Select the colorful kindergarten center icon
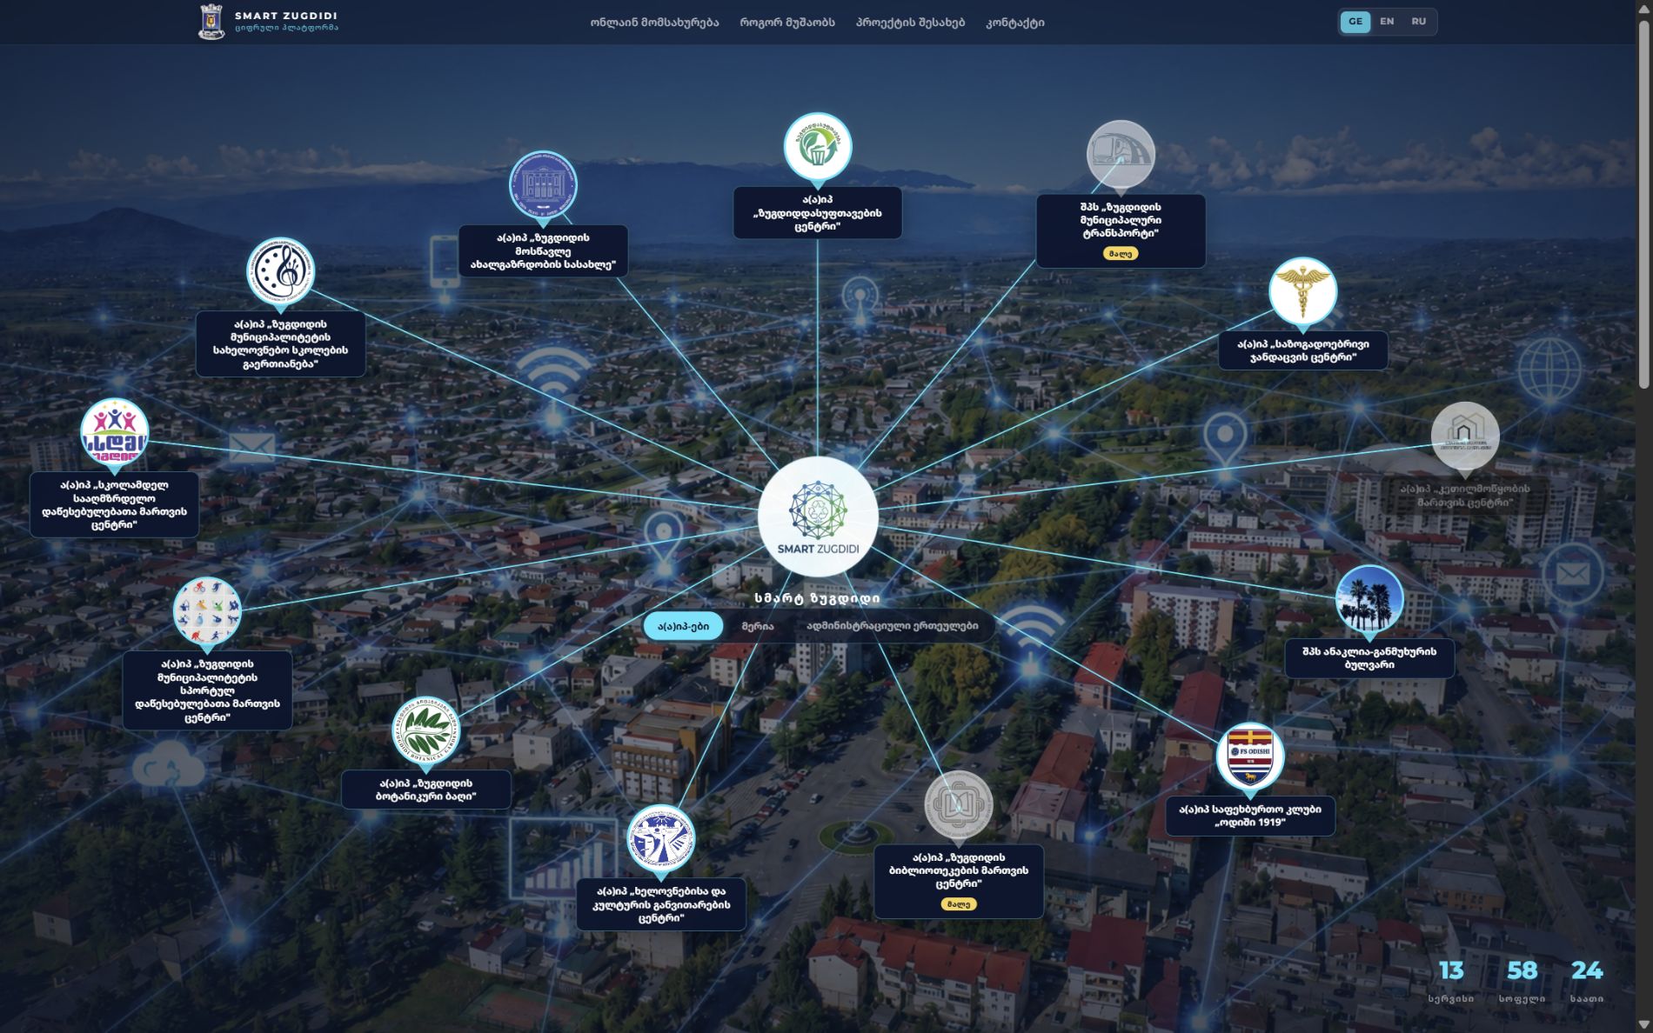 coord(114,431)
